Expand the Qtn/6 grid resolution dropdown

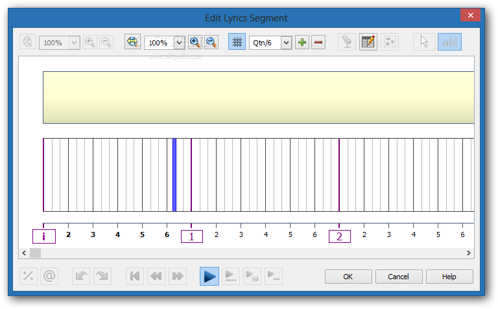286,43
